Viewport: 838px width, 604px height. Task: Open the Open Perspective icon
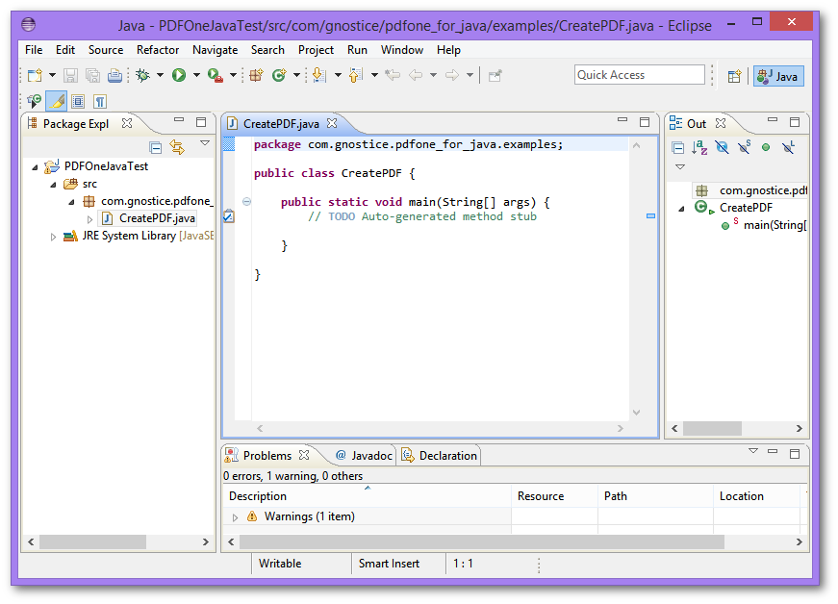point(734,76)
